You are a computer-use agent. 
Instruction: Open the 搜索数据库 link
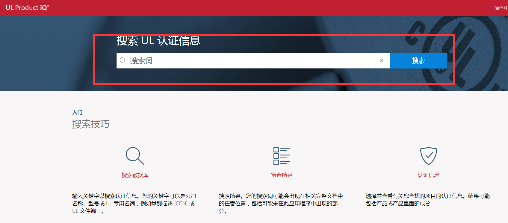(135, 175)
